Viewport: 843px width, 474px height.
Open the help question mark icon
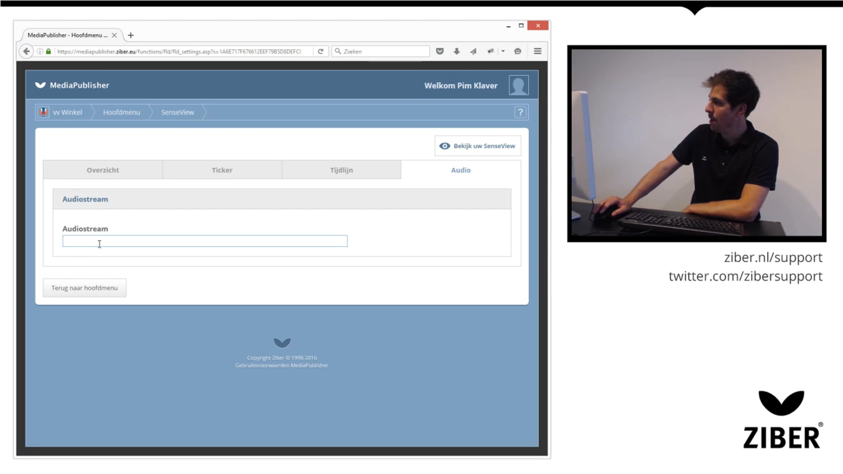click(x=520, y=112)
